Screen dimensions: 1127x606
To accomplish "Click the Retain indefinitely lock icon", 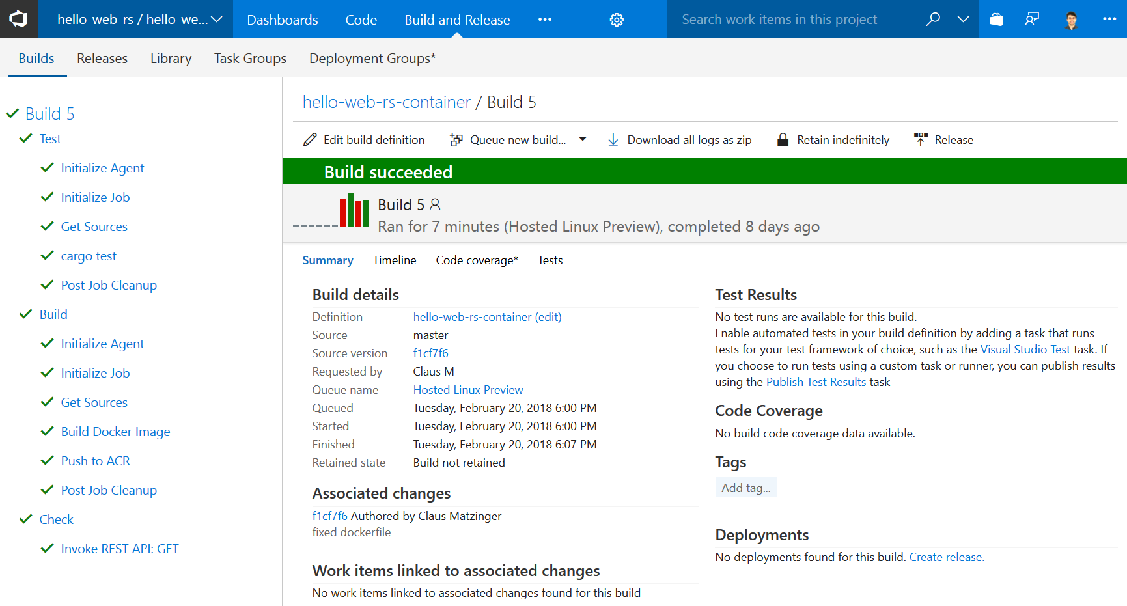I will [x=783, y=140].
